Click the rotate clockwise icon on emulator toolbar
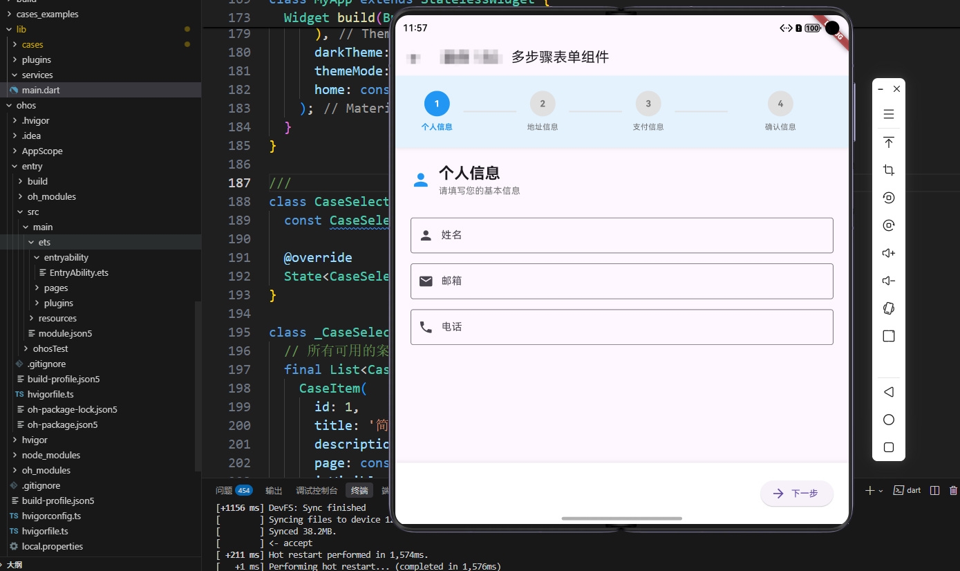 889,225
